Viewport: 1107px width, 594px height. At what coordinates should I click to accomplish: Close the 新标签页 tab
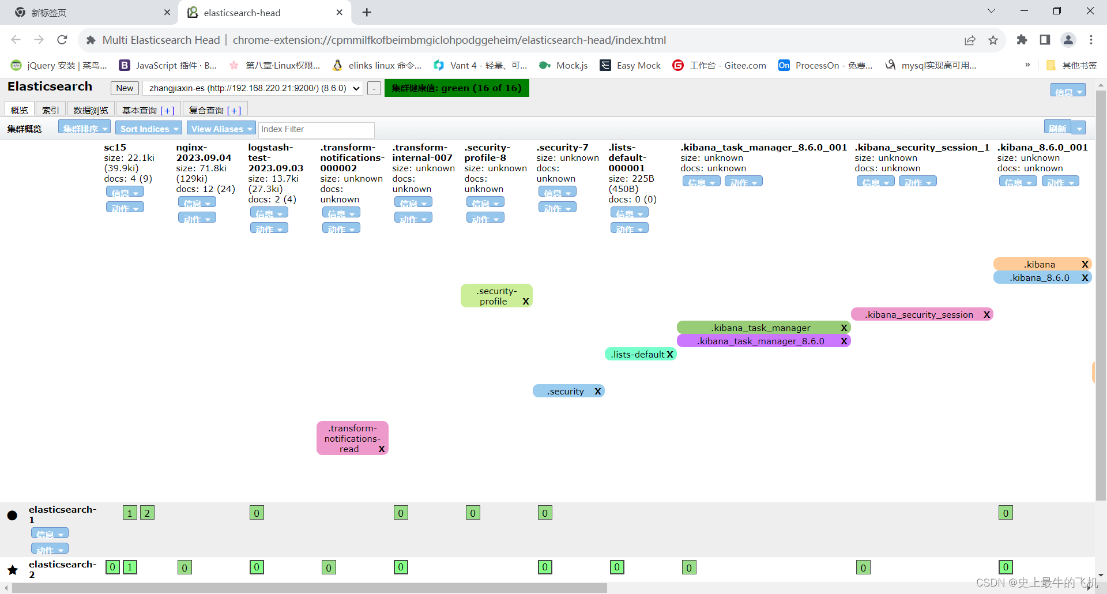click(167, 12)
